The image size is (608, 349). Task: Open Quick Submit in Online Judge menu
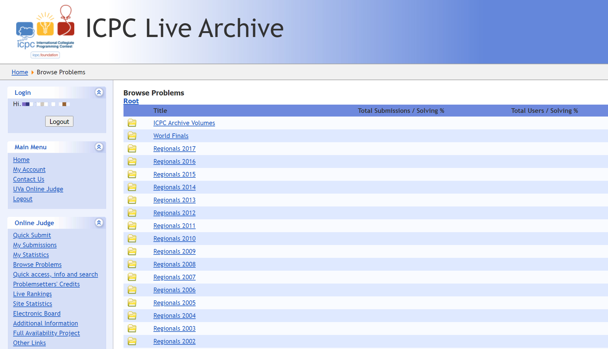pos(32,235)
